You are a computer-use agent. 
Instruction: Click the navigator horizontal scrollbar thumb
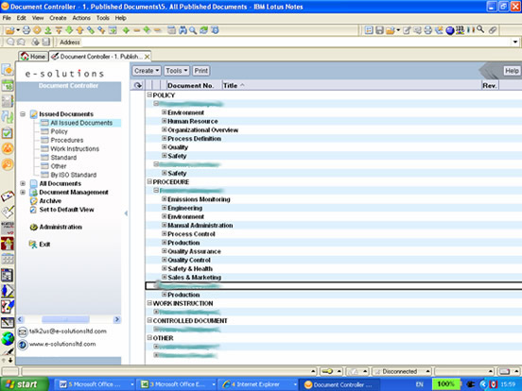click(x=65, y=319)
